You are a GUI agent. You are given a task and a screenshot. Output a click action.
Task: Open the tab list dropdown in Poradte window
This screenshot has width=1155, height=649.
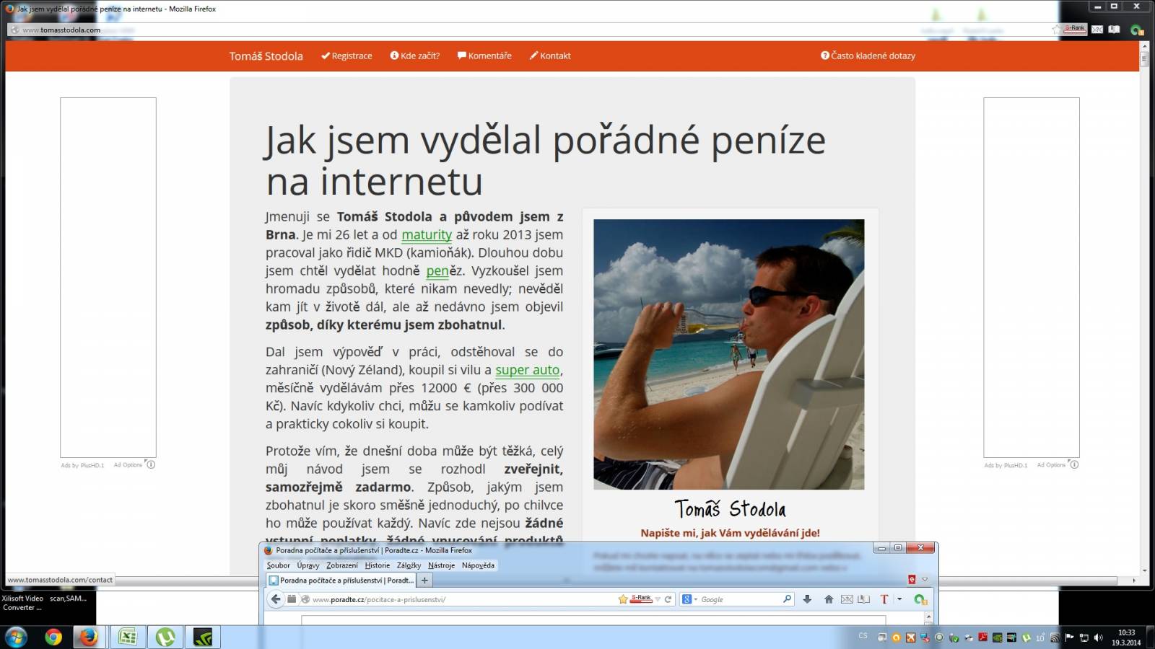pos(925,580)
